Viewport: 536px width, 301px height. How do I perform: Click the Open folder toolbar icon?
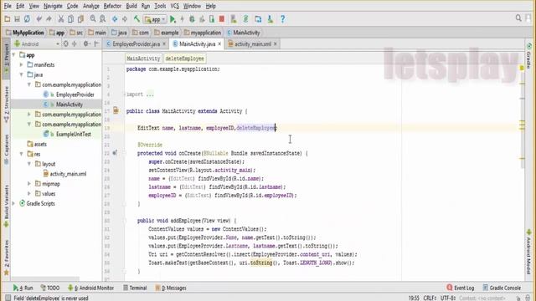click(x=8, y=19)
